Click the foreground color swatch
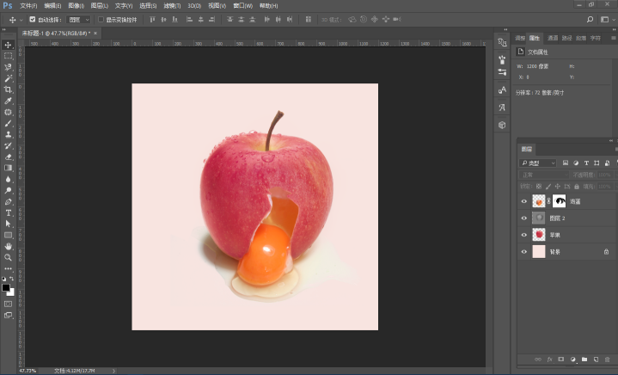This screenshot has width=618, height=375. click(x=5, y=288)
